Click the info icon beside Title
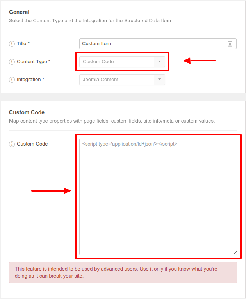 click(x=12, y=44)
